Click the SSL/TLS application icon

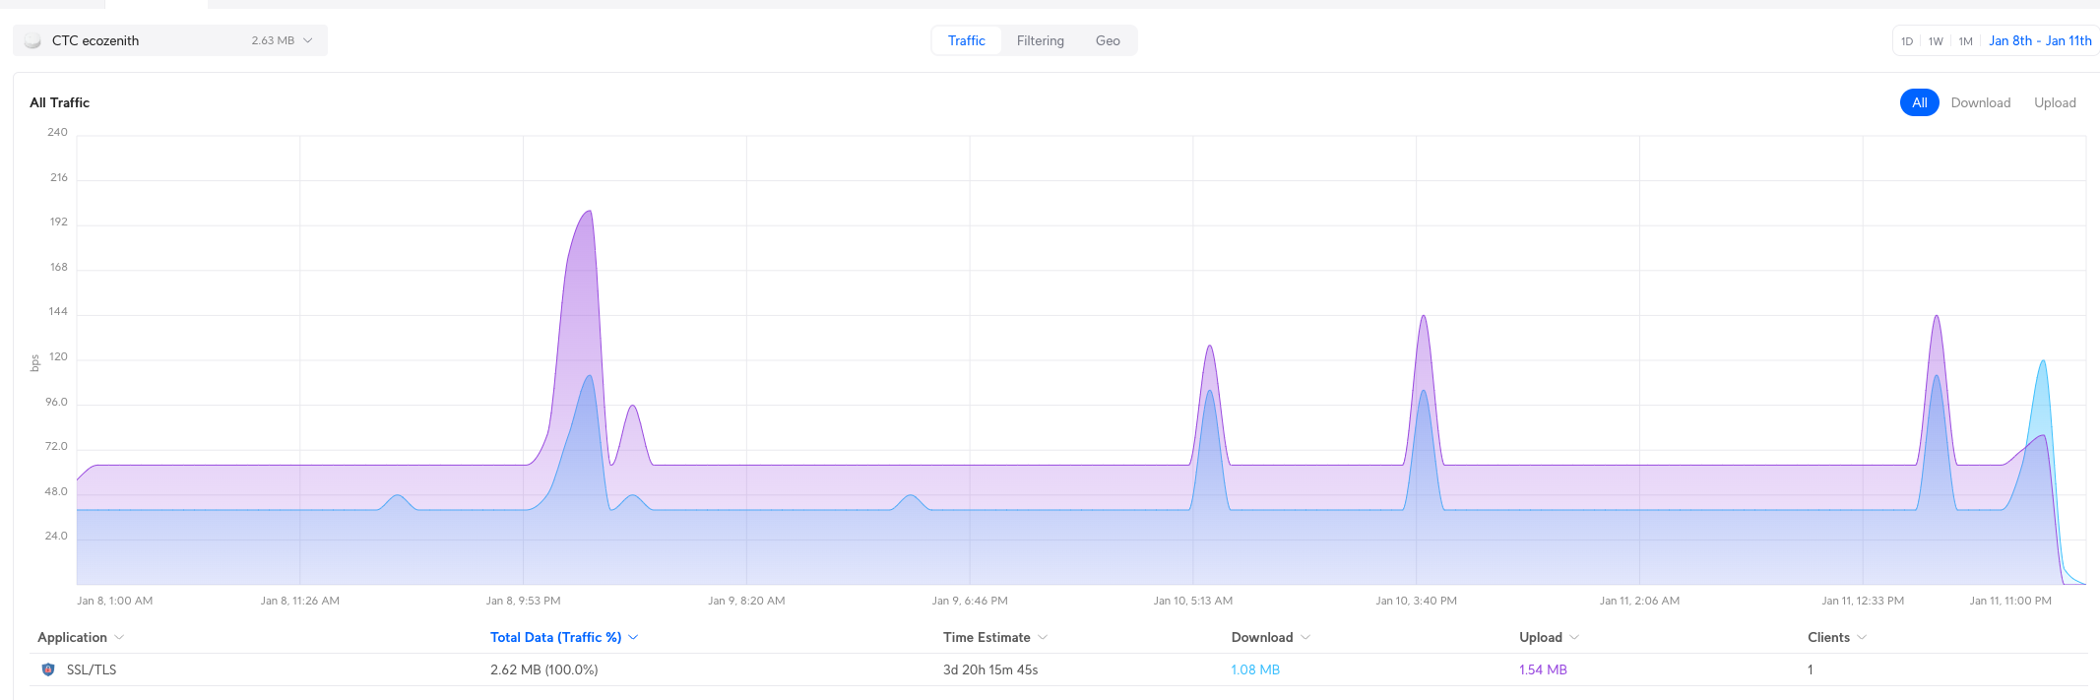click(x=48, y=669)
